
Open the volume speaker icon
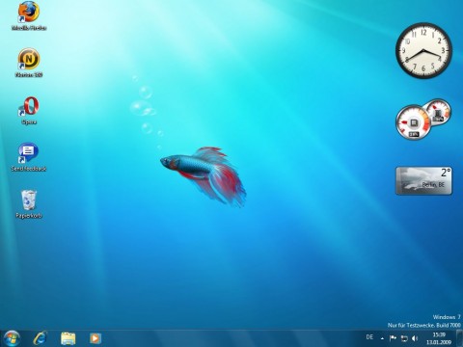click(x=415, y=338)
